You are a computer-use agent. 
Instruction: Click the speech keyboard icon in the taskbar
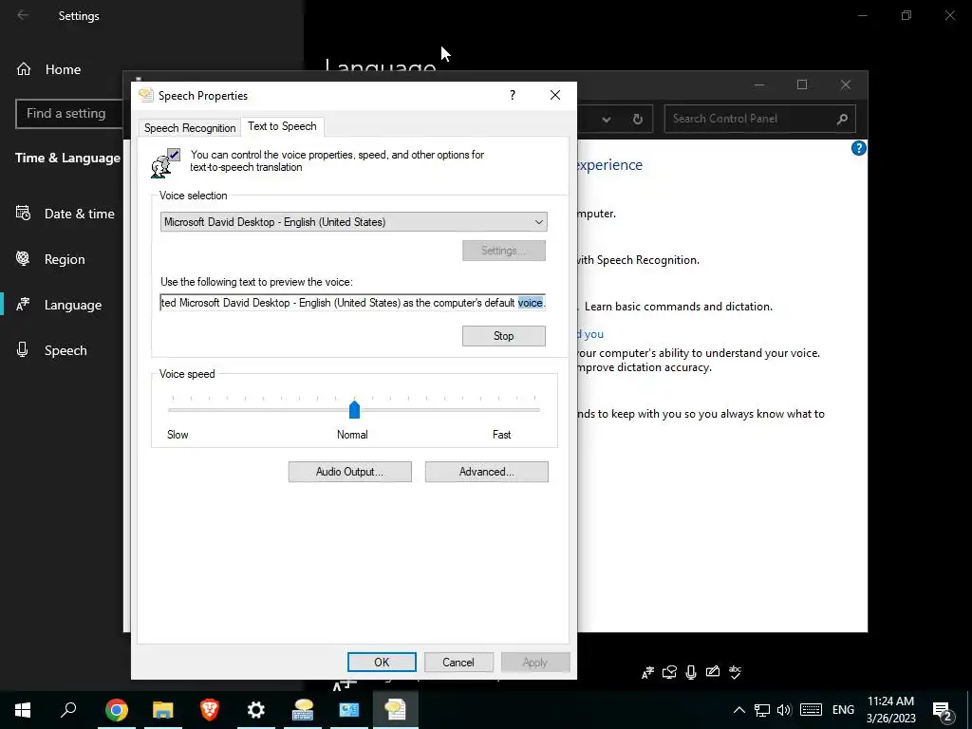pos(303,710)
